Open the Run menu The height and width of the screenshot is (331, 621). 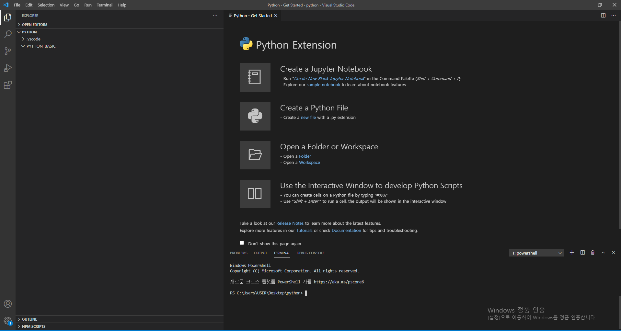[88, 5]
